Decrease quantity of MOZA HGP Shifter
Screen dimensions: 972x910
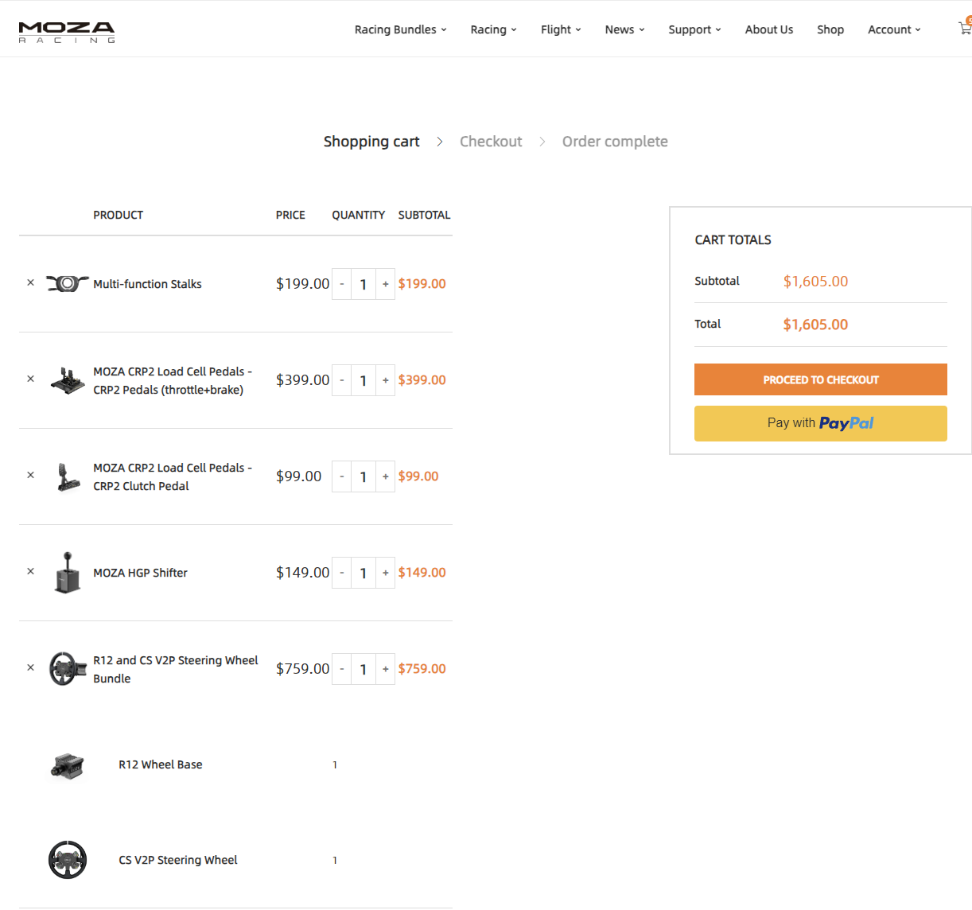(x=342, y=573)
